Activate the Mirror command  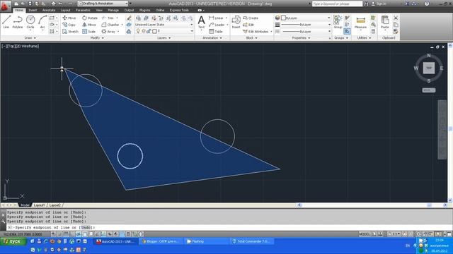tap(89, 25)
